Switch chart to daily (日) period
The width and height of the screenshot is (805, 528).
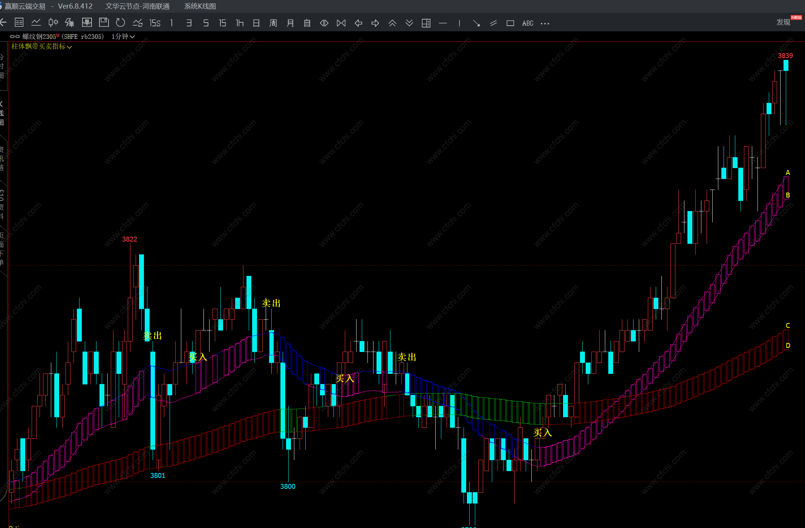tap(256, 23)
